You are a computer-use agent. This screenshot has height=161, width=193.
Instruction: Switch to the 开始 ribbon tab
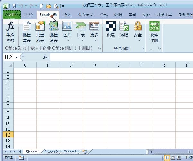29,15
